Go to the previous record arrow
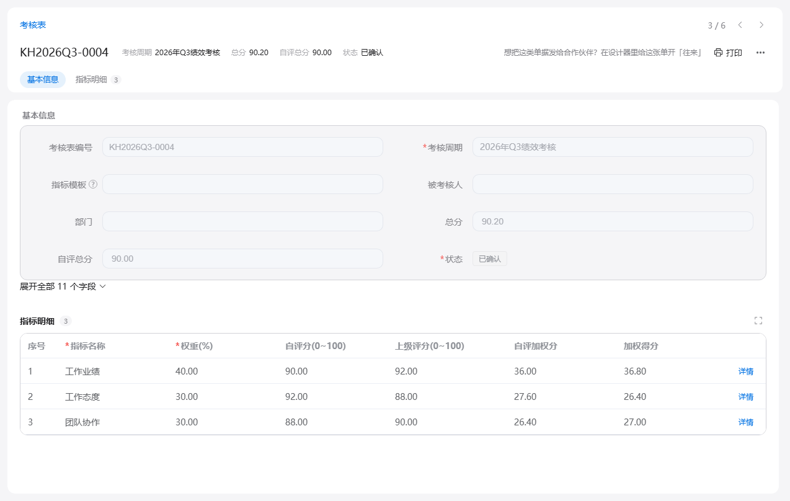The width and height of the screenshot is (790, 501). pos(740,25)
